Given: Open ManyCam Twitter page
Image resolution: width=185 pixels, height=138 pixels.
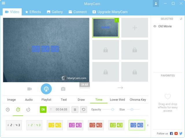Looking at the screenshot, I should pyautogui.click(x=181, y=133).
